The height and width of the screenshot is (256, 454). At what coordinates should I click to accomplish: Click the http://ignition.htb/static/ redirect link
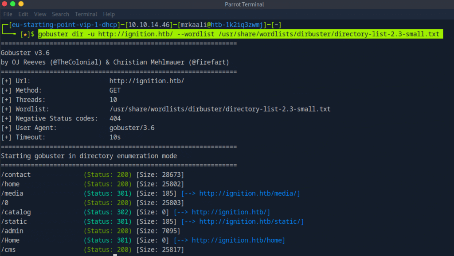click(x=251, y=221)
